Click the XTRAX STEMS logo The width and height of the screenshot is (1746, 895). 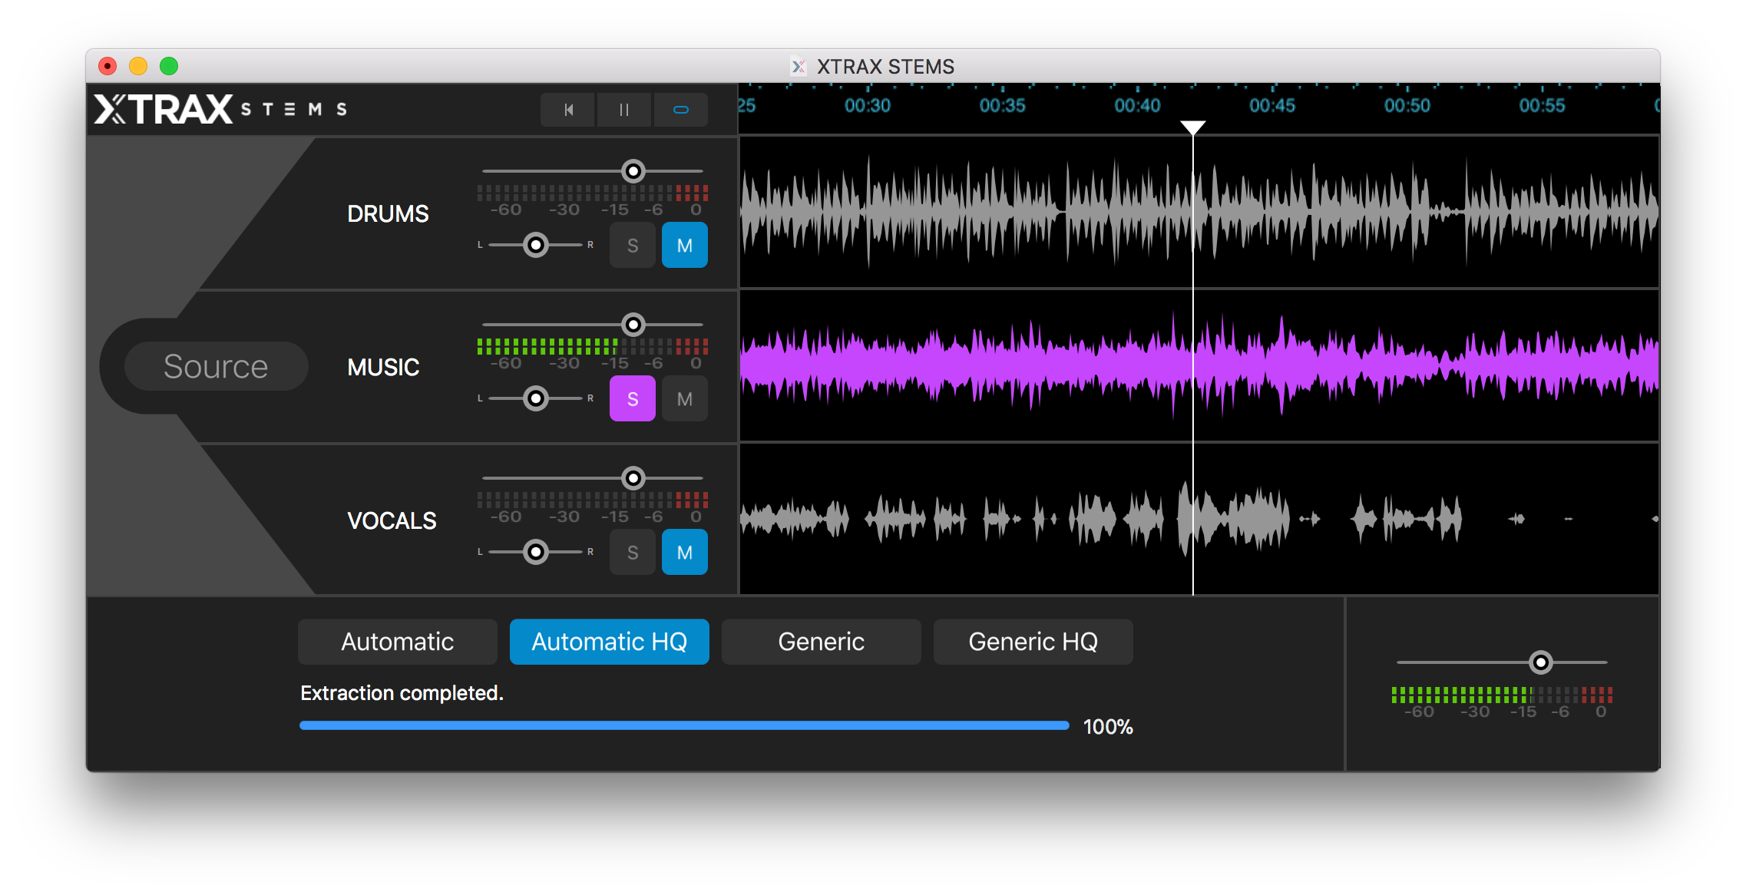pos(221,109)
